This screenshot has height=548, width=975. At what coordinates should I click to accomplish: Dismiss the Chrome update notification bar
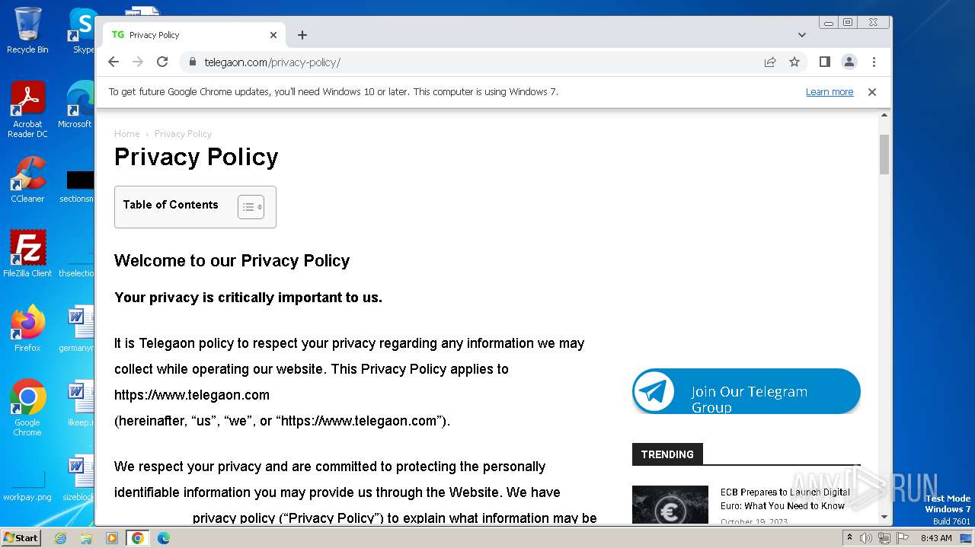click(872, 92)
